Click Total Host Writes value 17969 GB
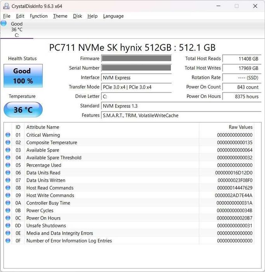The height and width of the screenshot is (272, 265). coord(242,68)
